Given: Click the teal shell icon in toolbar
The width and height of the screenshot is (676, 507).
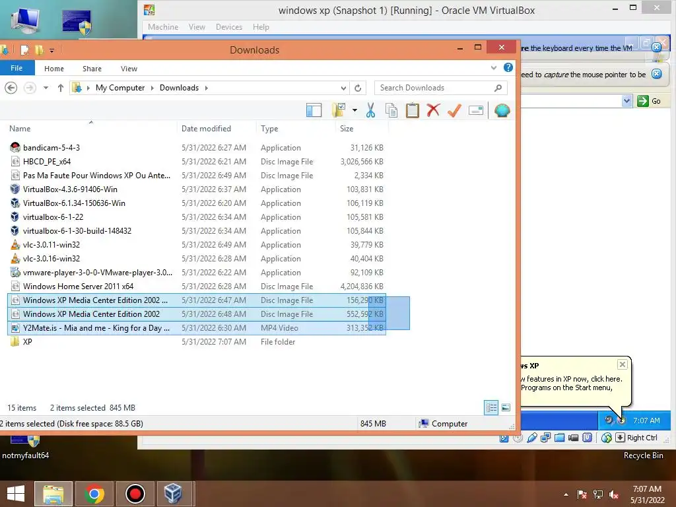Looking at the screenshot, I should [x=502, y=110].
